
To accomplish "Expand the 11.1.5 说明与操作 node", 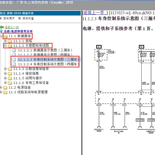I will (x=5, y=78).
